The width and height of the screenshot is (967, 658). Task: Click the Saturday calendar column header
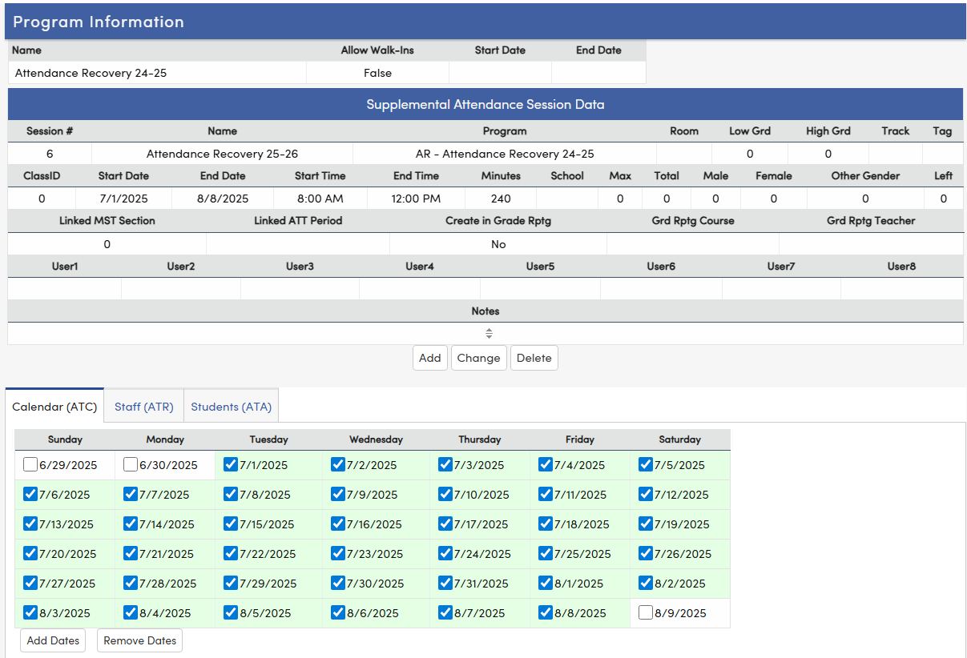[679, 439]
